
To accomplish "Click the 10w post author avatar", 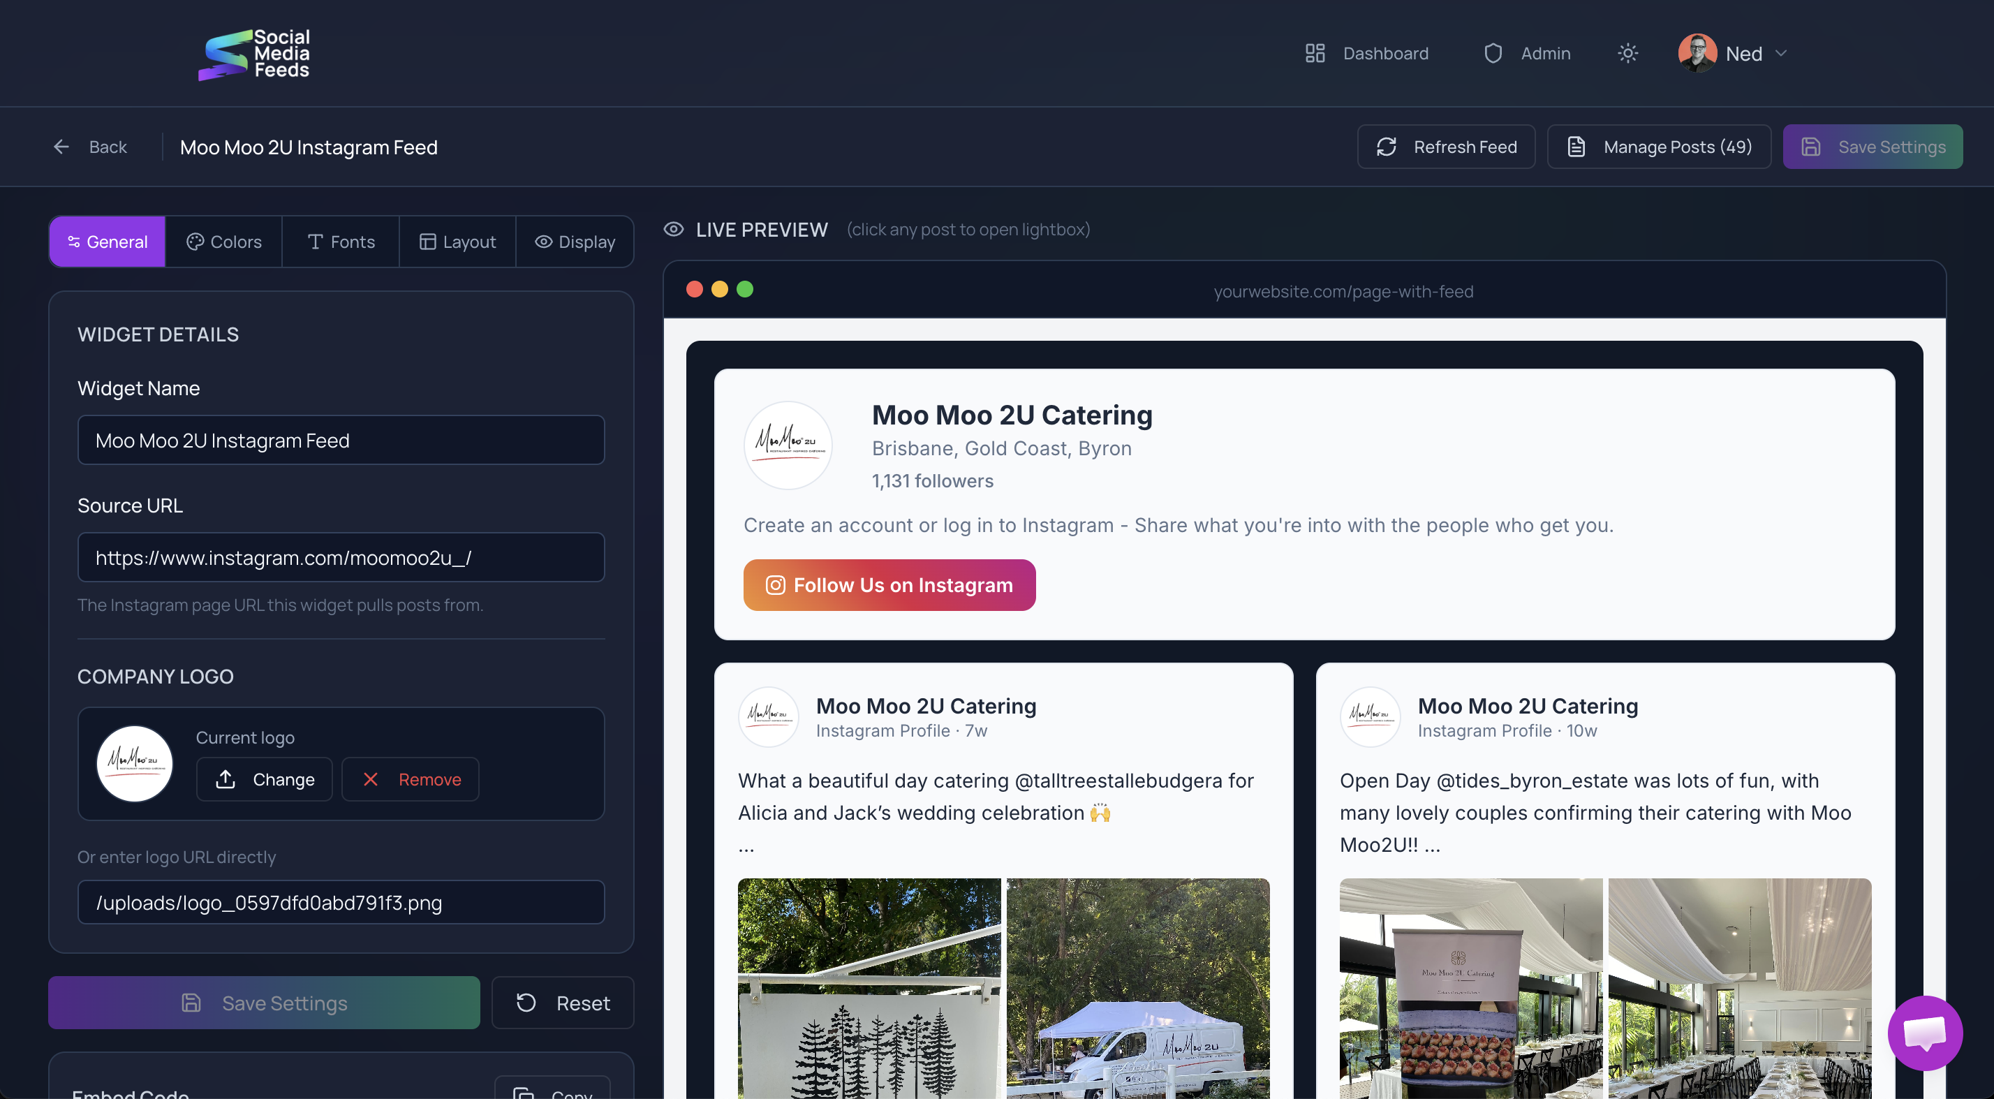I will [1370, 718].
